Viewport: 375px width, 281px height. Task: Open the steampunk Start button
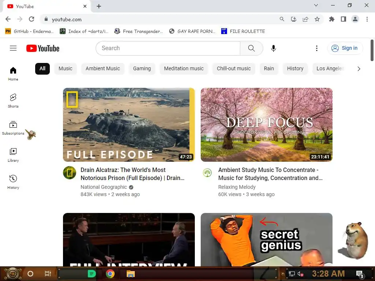pos(12,274)
